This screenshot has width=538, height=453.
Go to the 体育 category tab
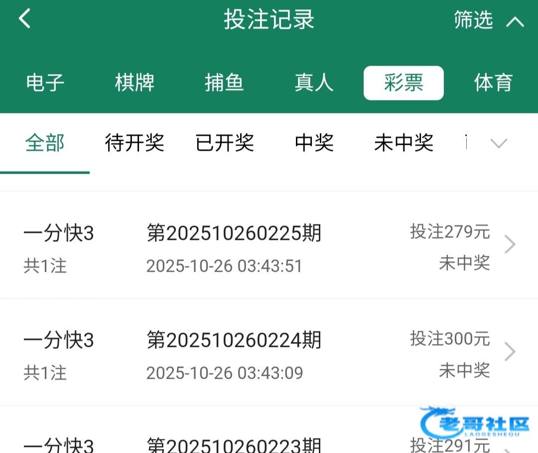click(493, 83)
